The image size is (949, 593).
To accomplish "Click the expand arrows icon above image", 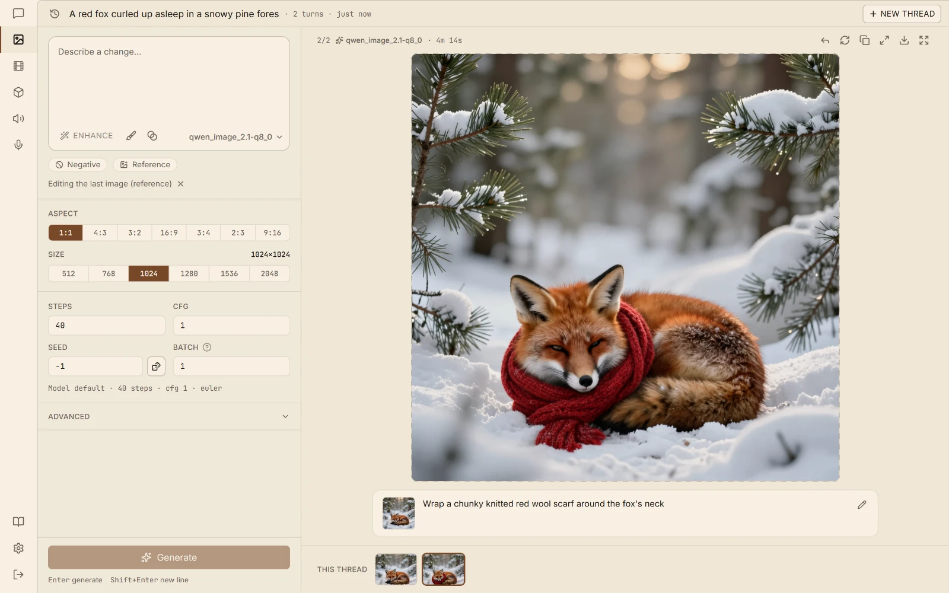I will coord(884,40).
